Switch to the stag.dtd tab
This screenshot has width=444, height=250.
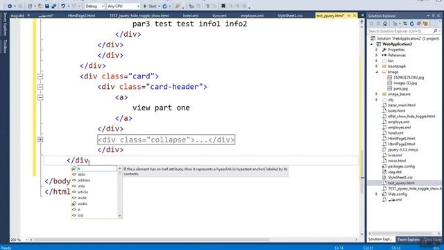(17, 15)
